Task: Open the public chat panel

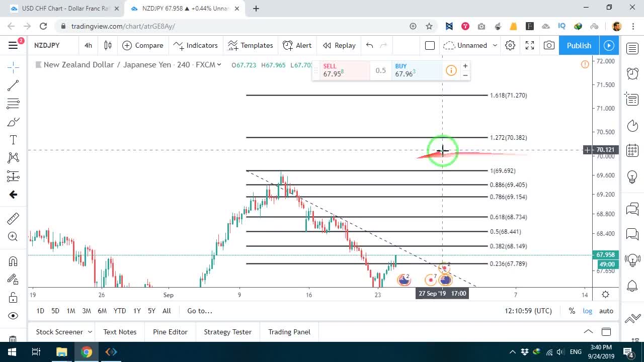Action: [632, 209]
